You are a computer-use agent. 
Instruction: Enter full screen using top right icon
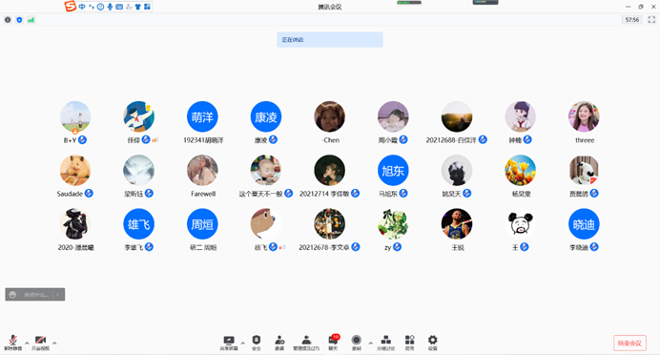coord(651,20)
